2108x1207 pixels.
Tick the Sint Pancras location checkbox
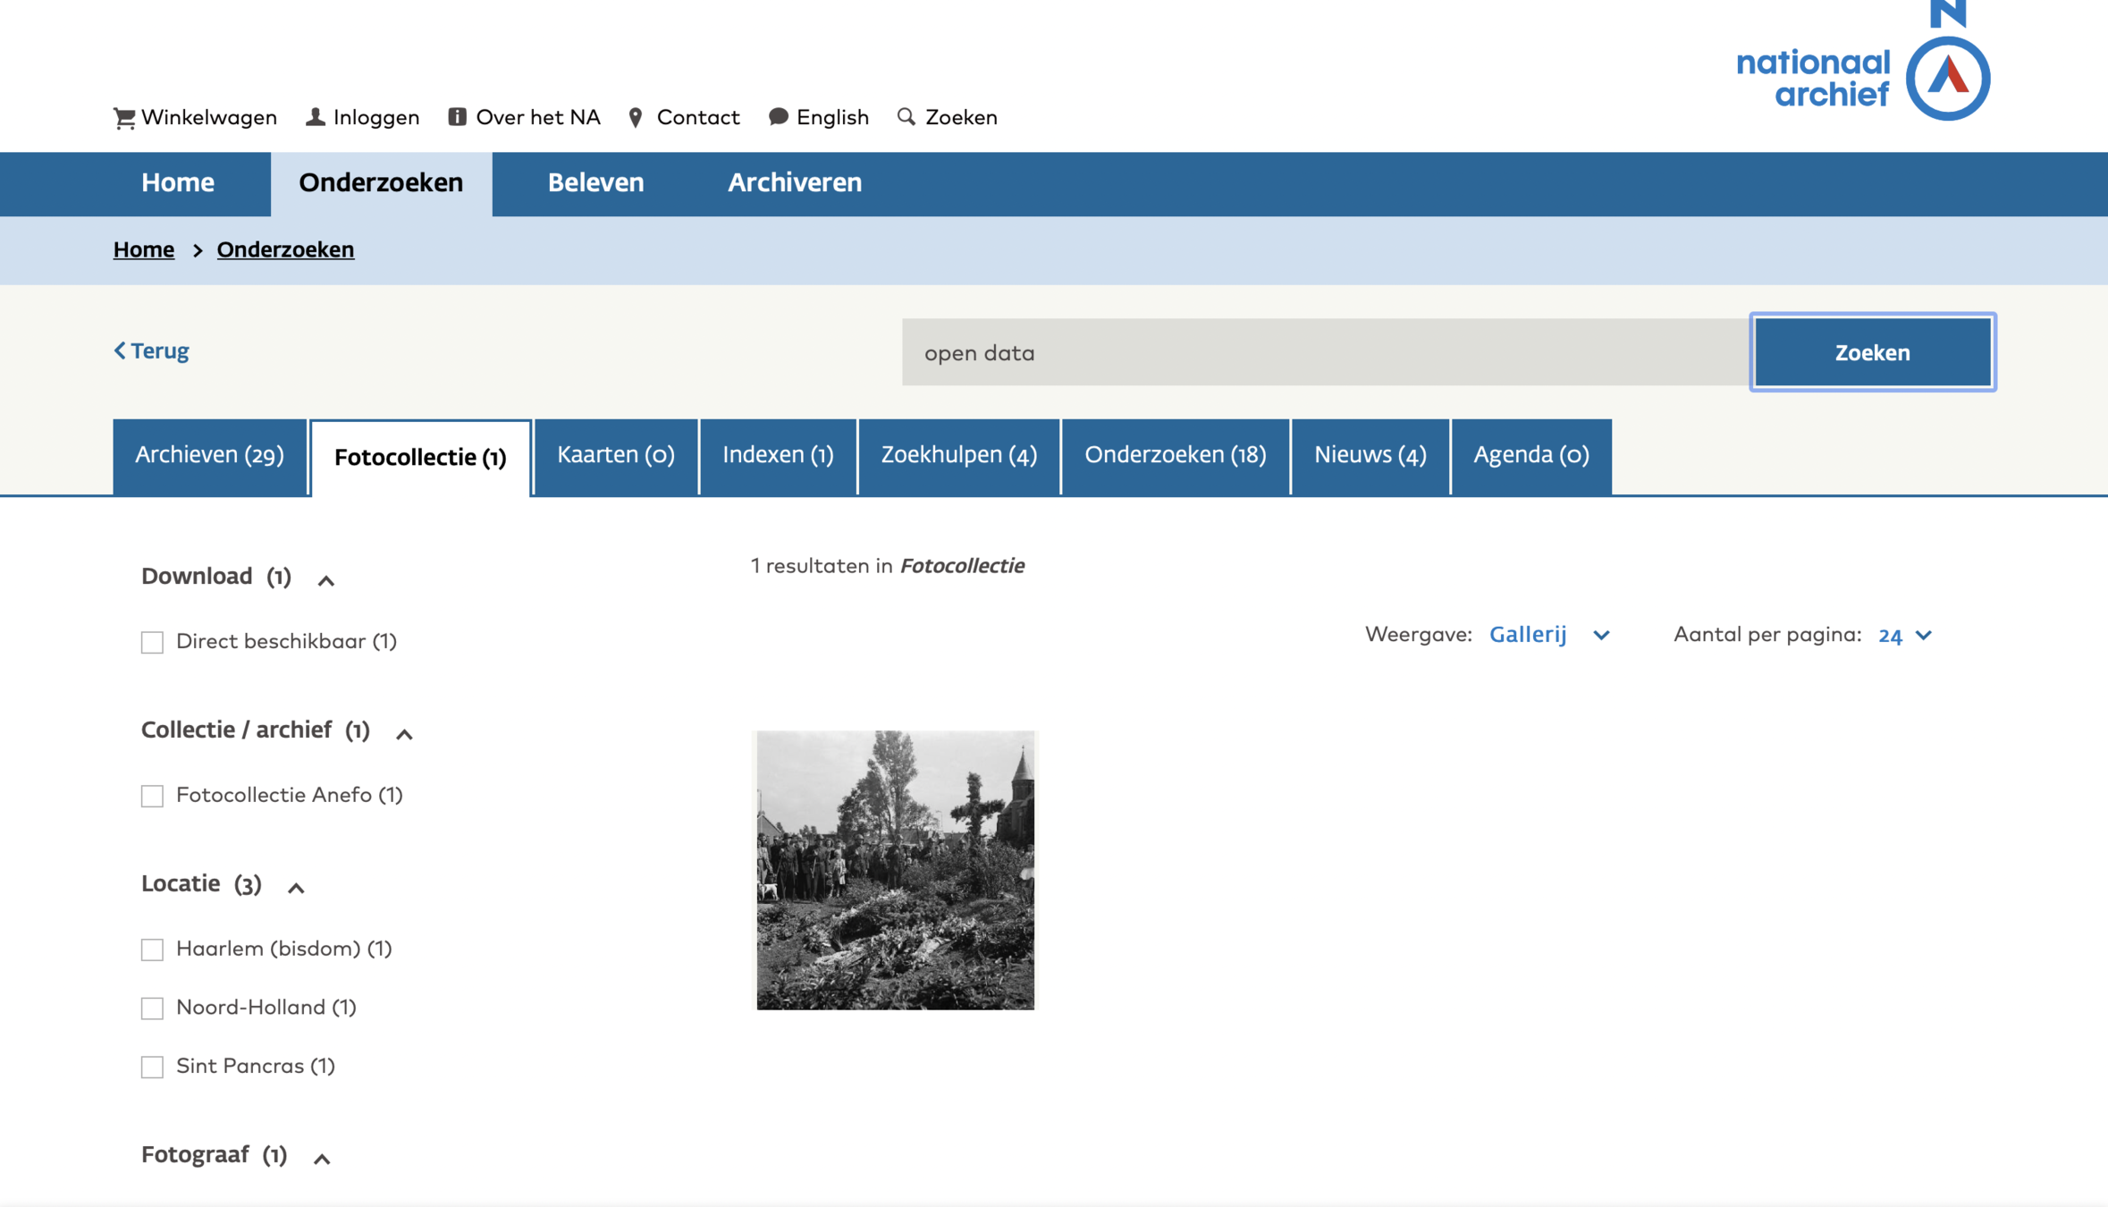click(152, 1067)
